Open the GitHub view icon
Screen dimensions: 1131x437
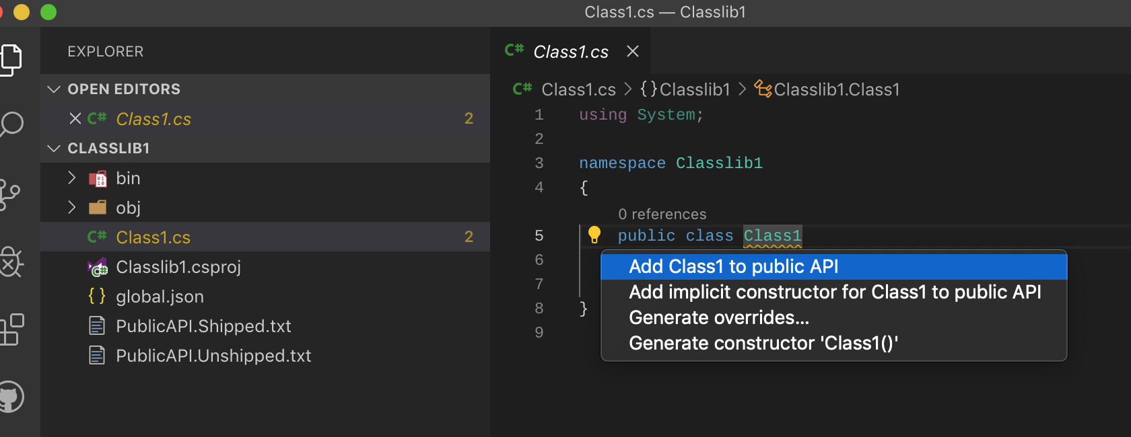pyautogui.click(x=11, y=397)
